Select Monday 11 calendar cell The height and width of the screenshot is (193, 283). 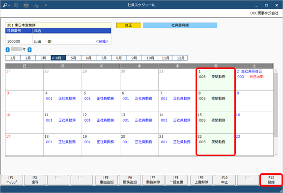tap(62, 123)
